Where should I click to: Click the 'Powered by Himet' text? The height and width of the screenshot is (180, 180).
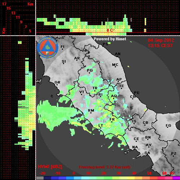(x=110, y=39)
